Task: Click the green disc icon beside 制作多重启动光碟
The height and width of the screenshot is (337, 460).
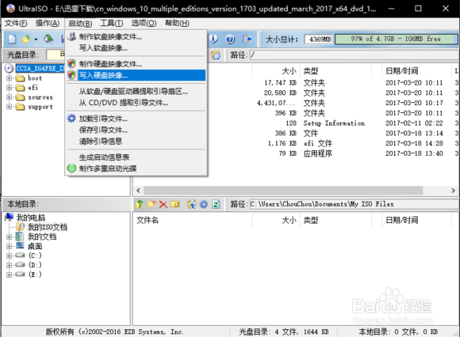Action: click(71, 168)
